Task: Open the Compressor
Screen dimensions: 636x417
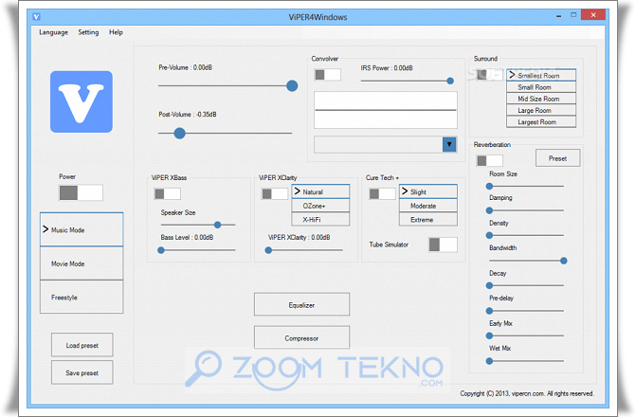Action: point(301,337)
